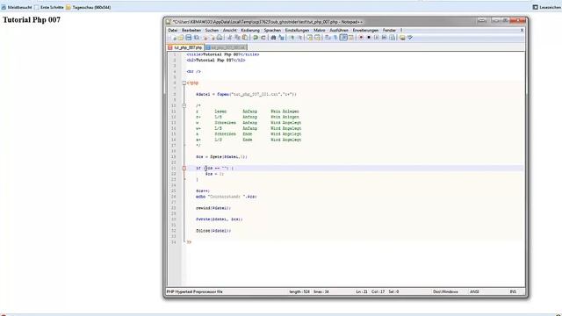The height and width of the screenshot is (316, 562).
Task: Collapse the <?php fold block marker
Action: point(184,83)
